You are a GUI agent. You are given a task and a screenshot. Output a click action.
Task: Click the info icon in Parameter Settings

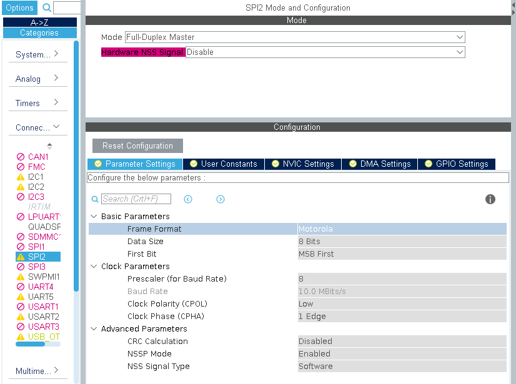490,199
